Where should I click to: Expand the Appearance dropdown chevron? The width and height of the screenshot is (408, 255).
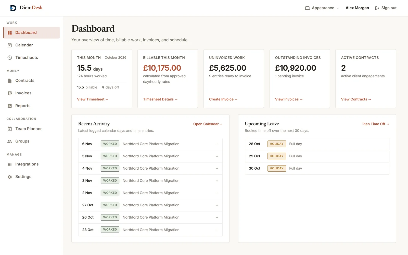click(x=338, y=8)
